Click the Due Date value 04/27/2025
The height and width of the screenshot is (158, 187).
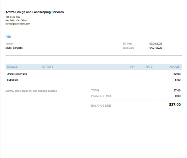(x=156, y=48)
